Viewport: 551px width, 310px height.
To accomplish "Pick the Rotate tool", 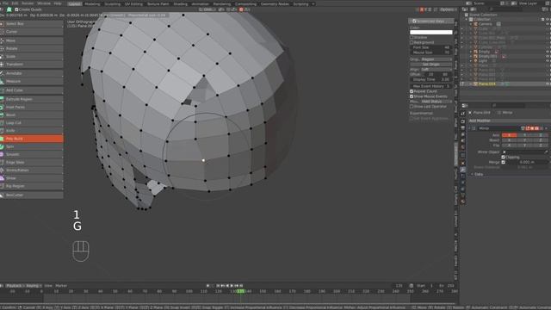I will 32,48.
